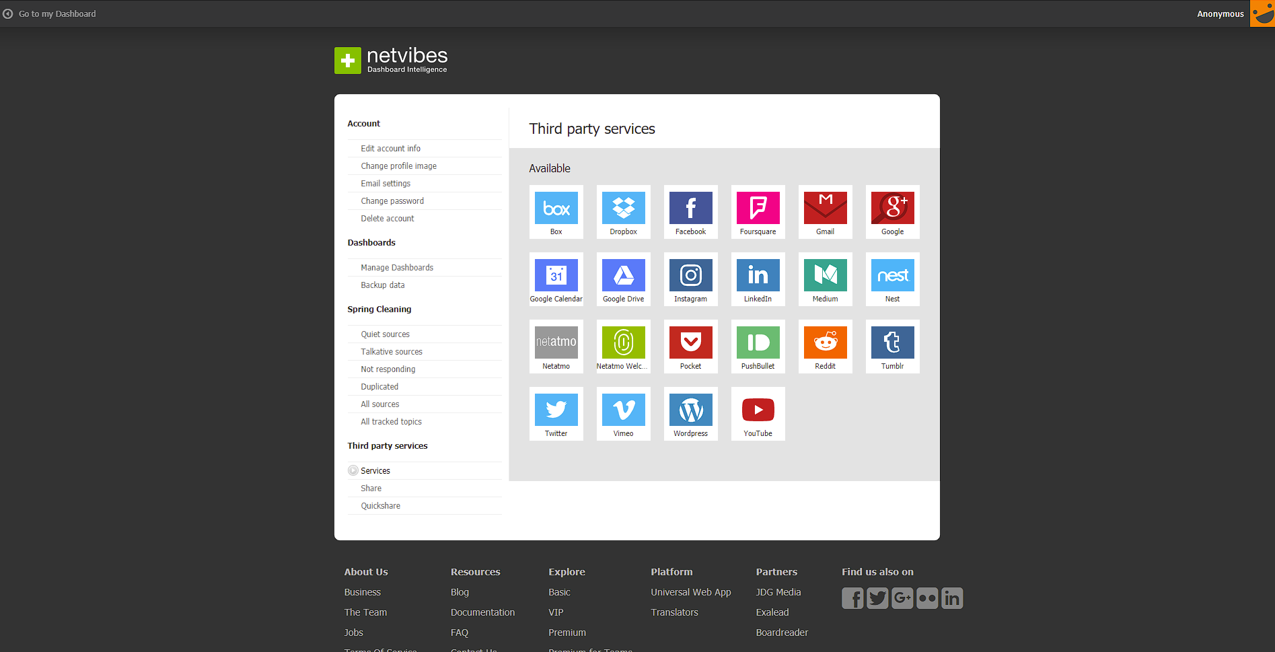Go to my Dashboard
This screenshot has height=652, width=1275.
pyautogui.click(x=50, y=13)
